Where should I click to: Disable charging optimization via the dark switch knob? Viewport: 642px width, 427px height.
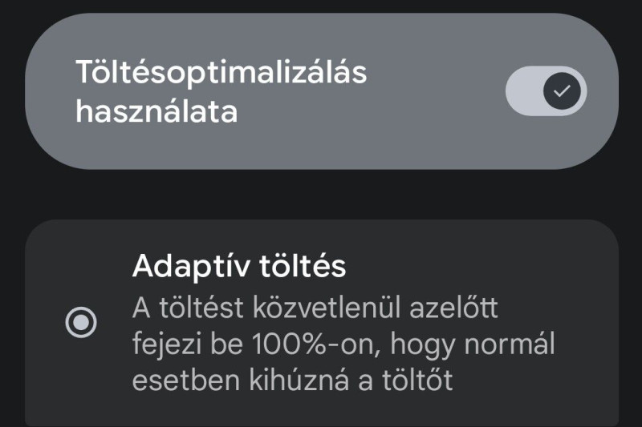tap(563, 91)
